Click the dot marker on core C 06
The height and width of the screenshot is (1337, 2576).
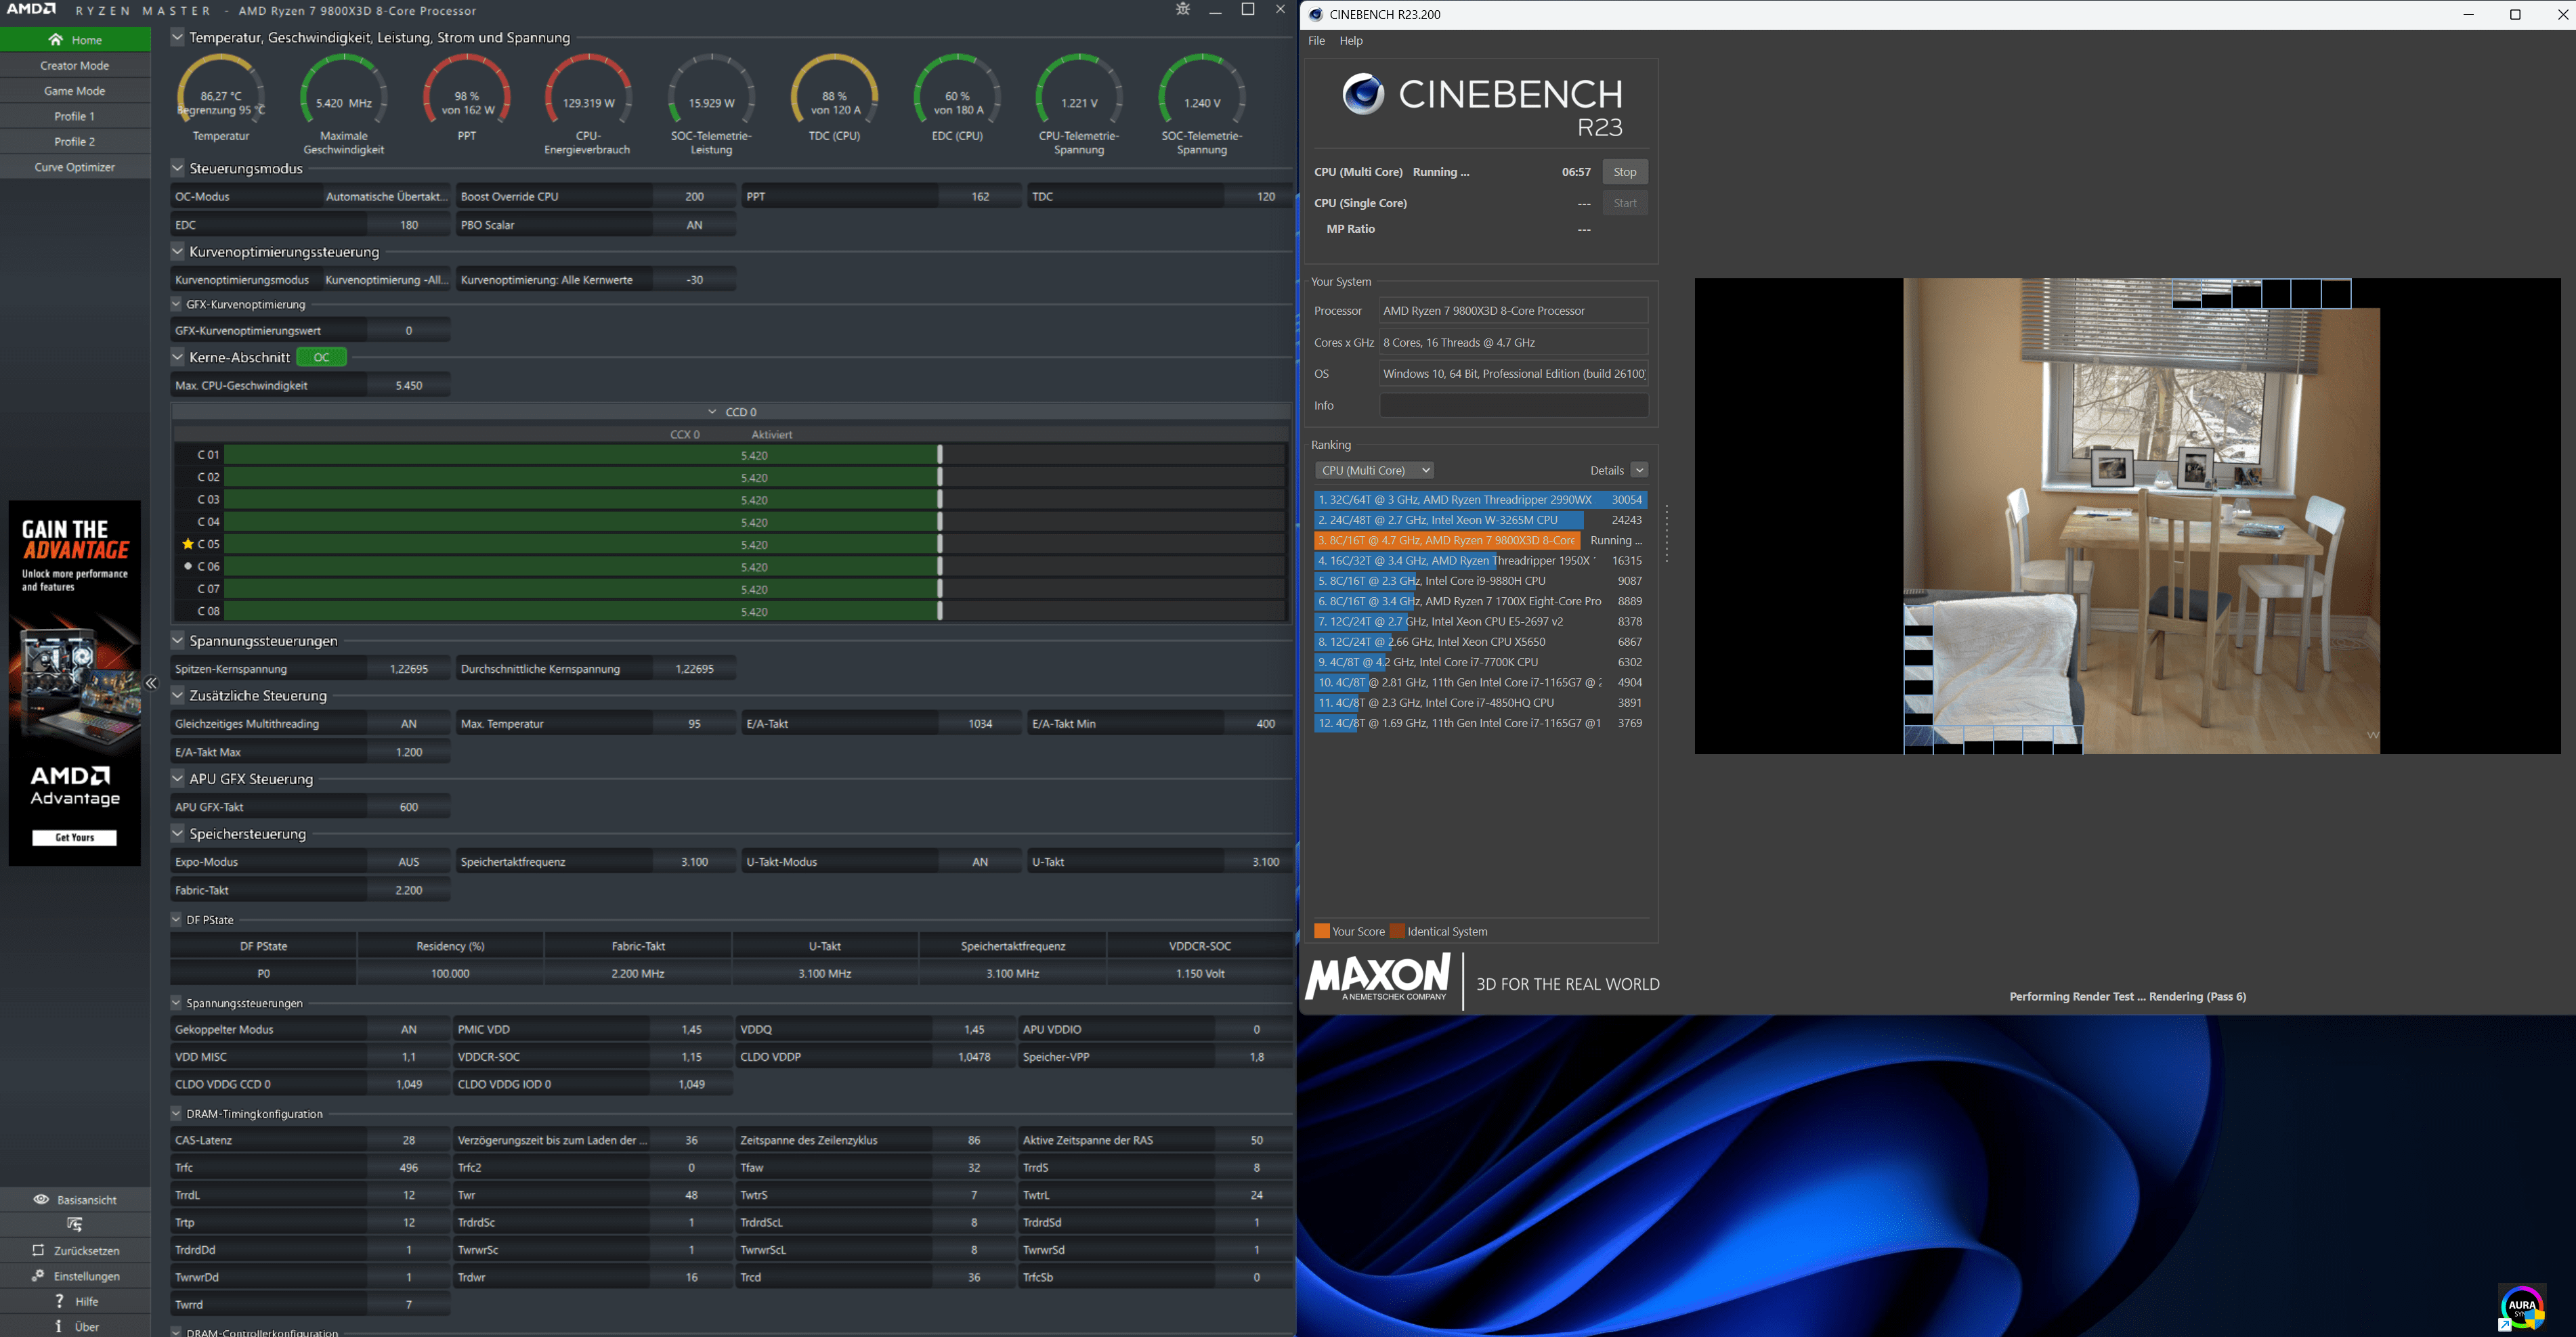[x=187, y=566]
